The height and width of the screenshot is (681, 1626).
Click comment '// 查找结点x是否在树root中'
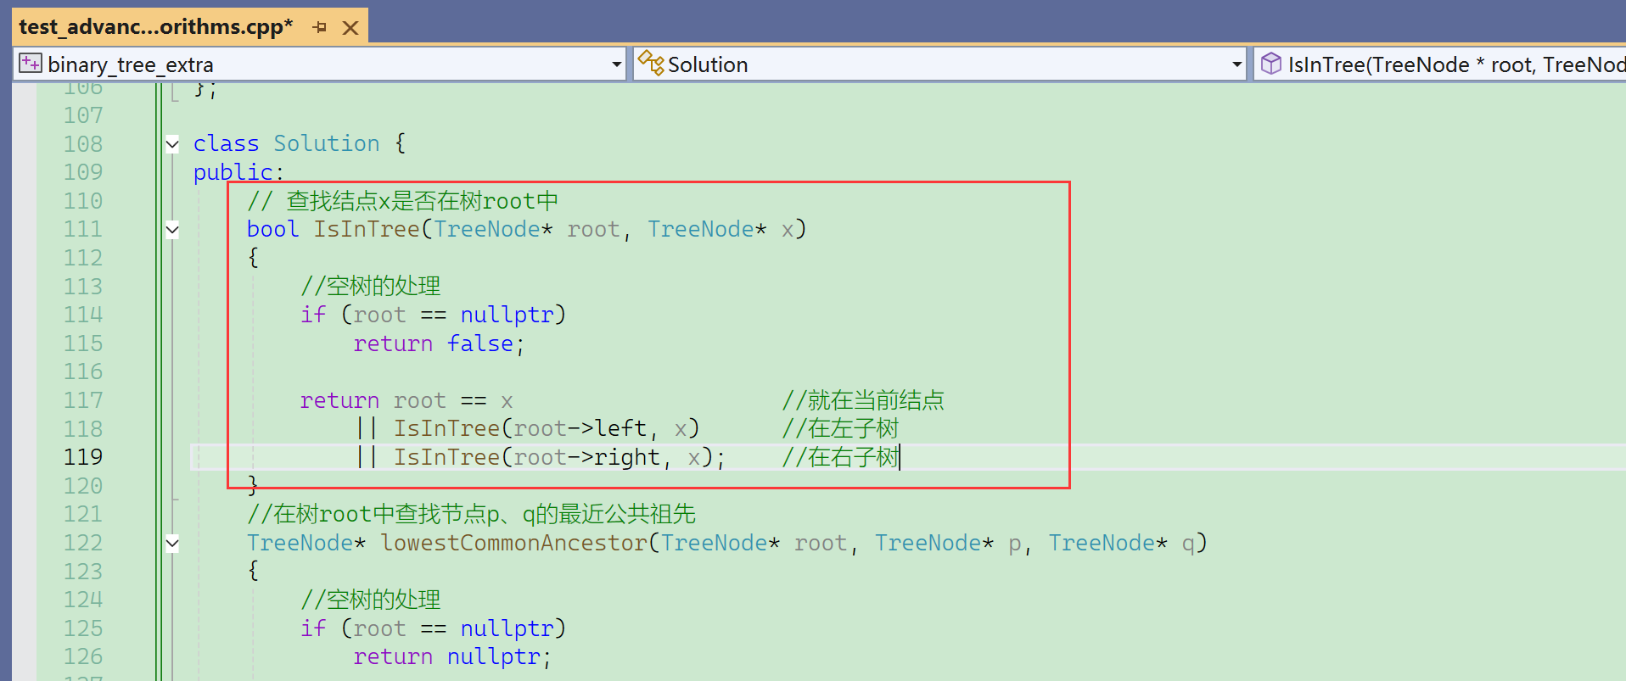pos(403,201)
